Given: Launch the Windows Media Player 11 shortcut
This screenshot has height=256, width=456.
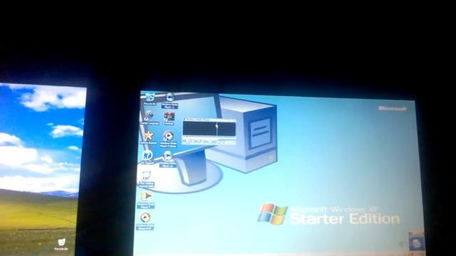Looking at the screenshot, I should (x=170, y=100).
